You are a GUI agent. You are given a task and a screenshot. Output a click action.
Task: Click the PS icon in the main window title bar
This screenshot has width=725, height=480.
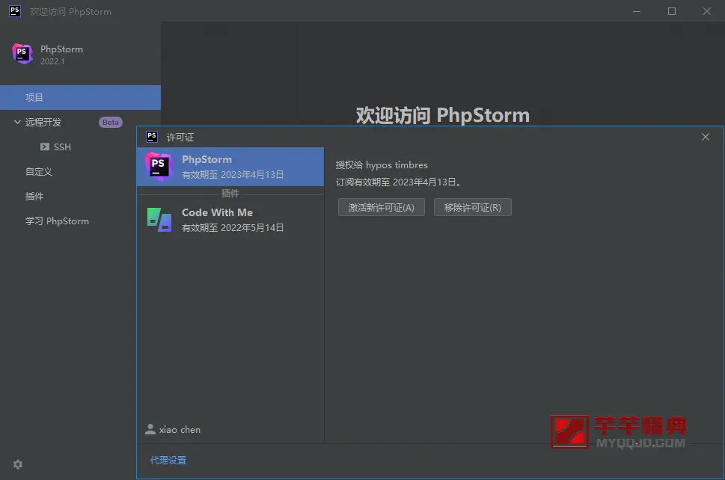tap(15, 11)
